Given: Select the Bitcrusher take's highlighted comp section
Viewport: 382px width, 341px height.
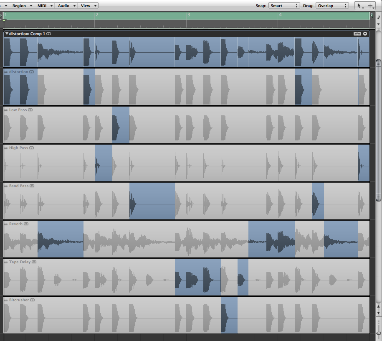Looking at the screenshot, I should (229, 315).
